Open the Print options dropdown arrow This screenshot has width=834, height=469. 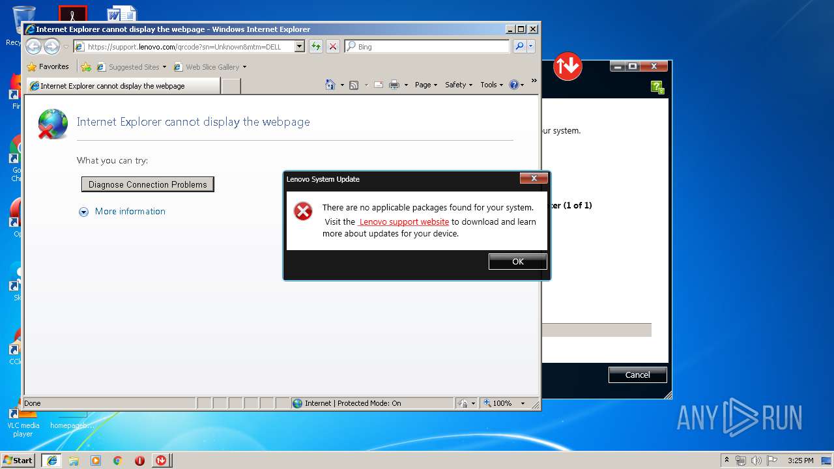(x=406, y=85)
